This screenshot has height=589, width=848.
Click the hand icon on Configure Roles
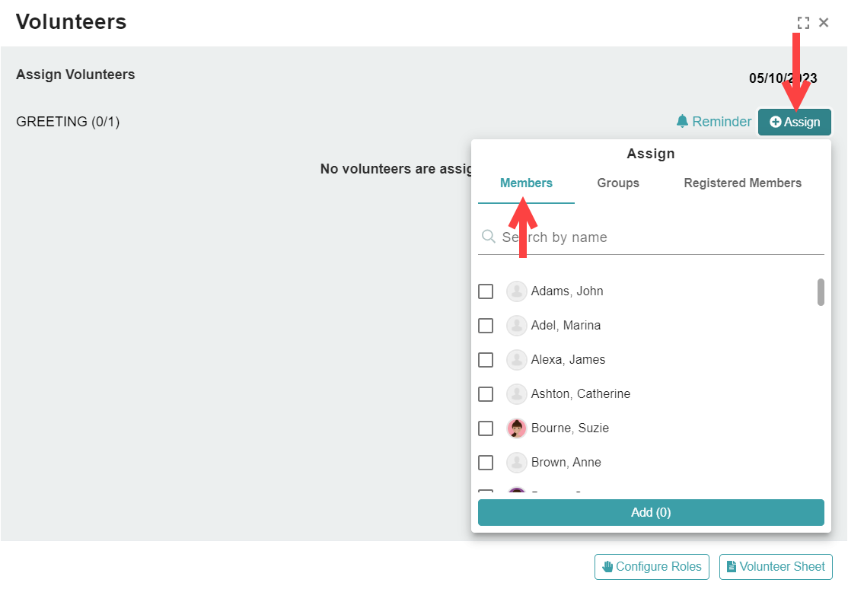click(x=608, y=566)
